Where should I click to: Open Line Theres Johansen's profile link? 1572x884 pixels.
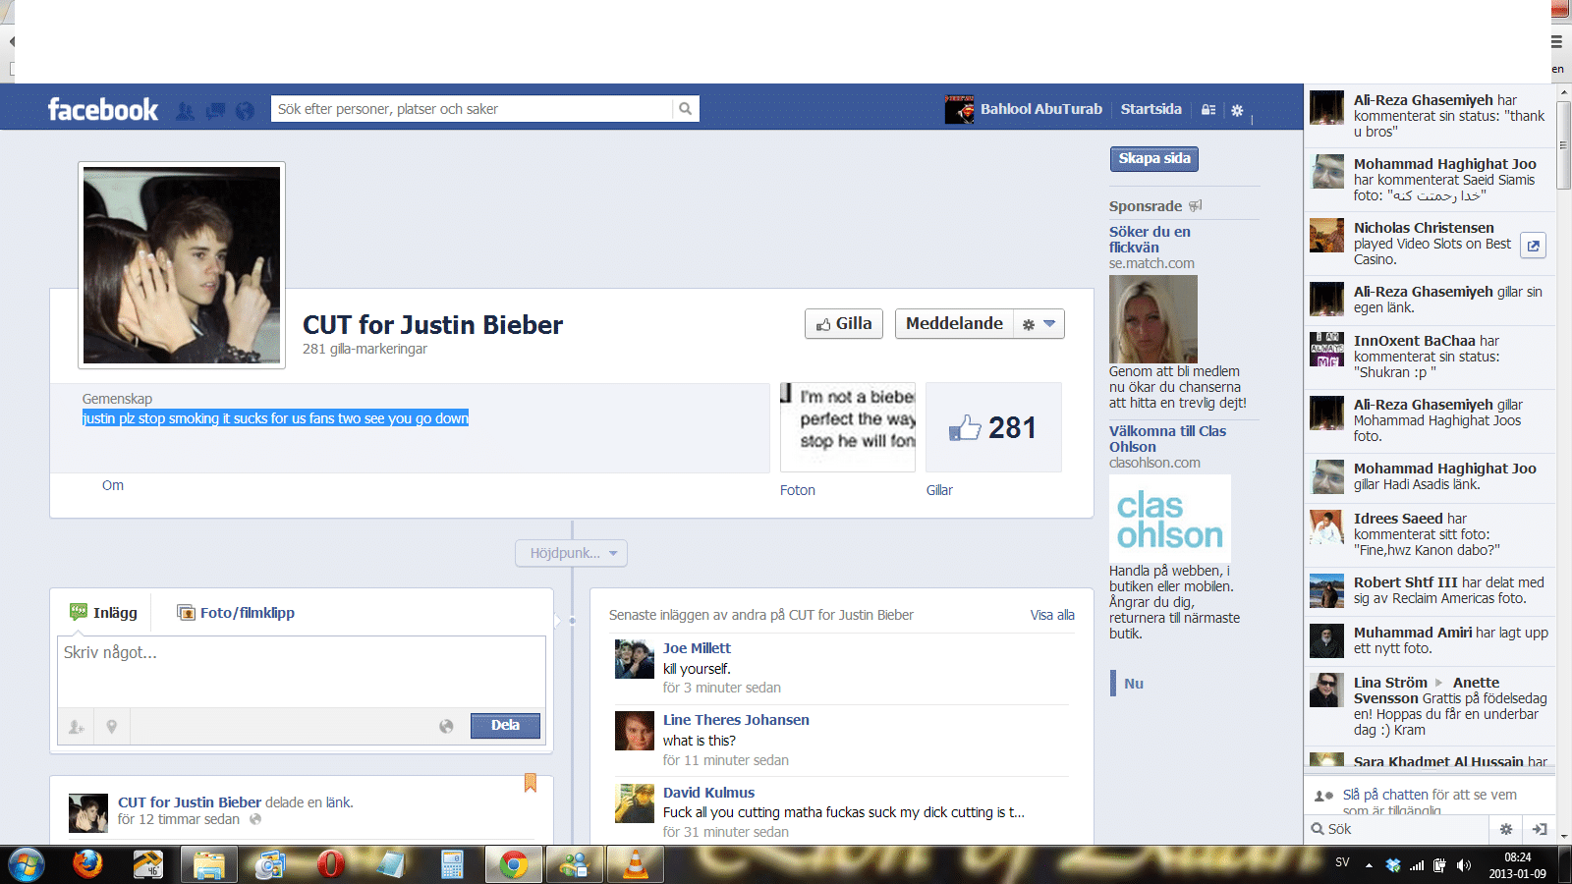click(x=736, y=720)
